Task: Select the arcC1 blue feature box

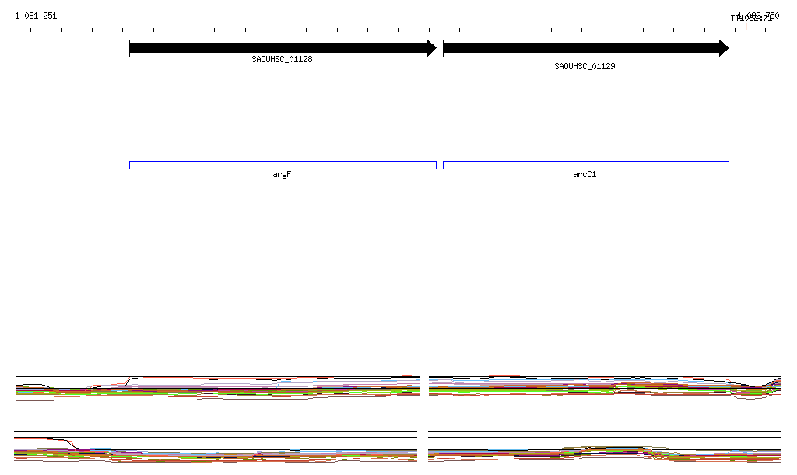Action: pos(586,166)
